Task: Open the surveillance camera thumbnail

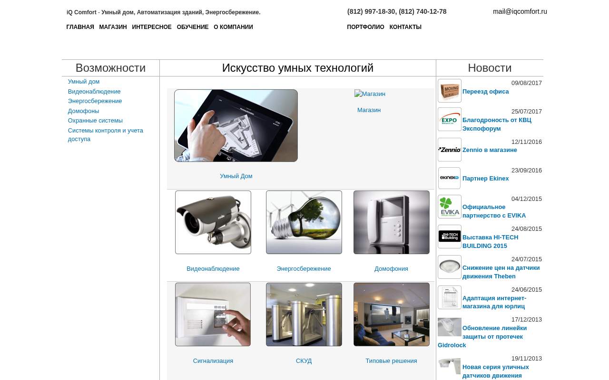Action: pyautogui.click(x=213, y=222)
